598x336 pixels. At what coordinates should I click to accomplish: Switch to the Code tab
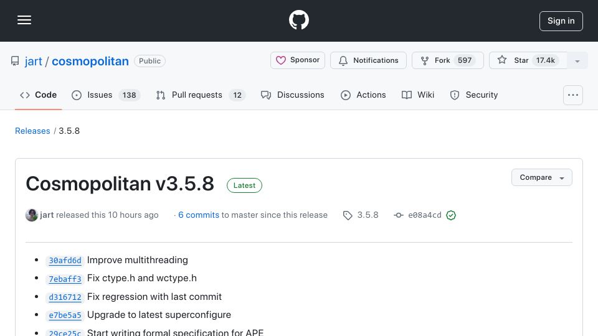(x=38, y=95)
